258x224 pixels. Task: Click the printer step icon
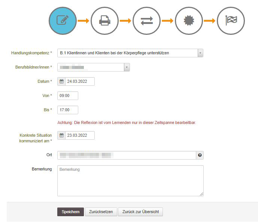pyautogui.click(x=104, y=21)
